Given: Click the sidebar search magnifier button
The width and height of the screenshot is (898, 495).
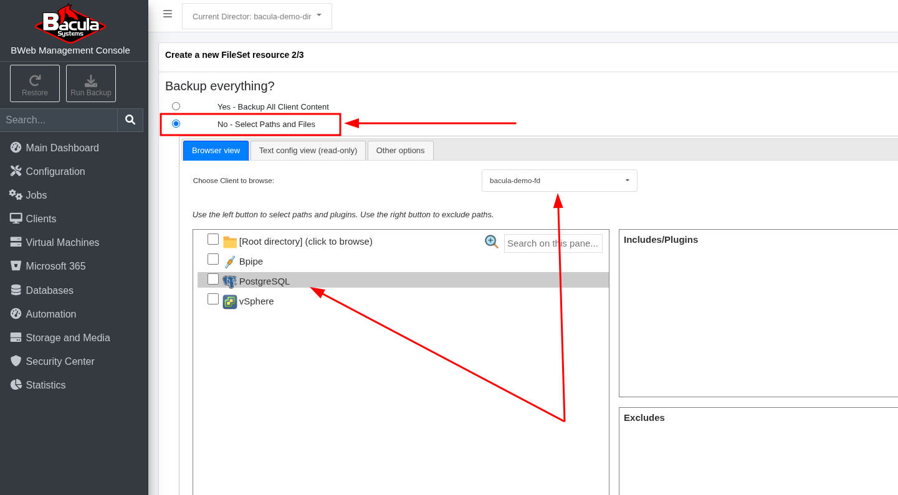Looking at the screenshot, I should pyautogui.click(x=130, y=120).
